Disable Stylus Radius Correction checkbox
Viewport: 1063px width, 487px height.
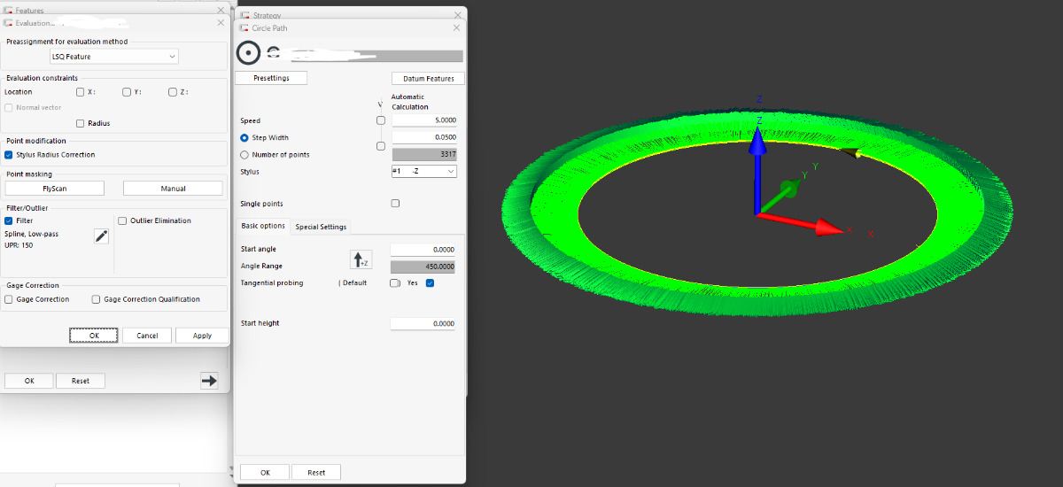coord(9,155)
